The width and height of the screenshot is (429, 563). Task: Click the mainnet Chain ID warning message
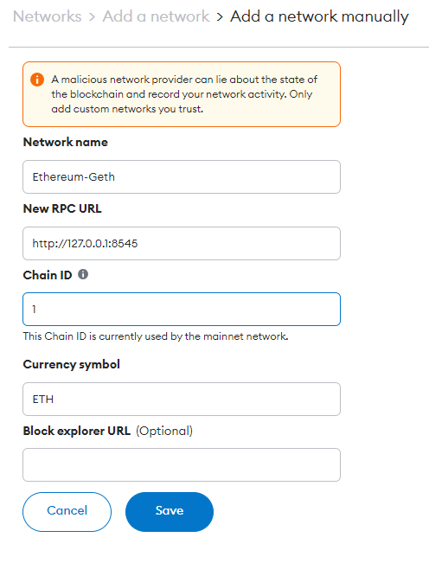(x=156, y=336)
